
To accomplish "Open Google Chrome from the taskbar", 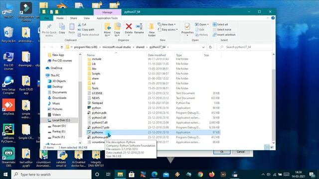I will [200, 175].
